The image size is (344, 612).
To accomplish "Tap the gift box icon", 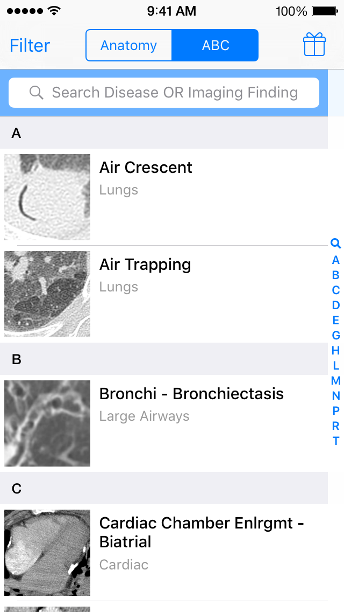I will coord(314,45).
